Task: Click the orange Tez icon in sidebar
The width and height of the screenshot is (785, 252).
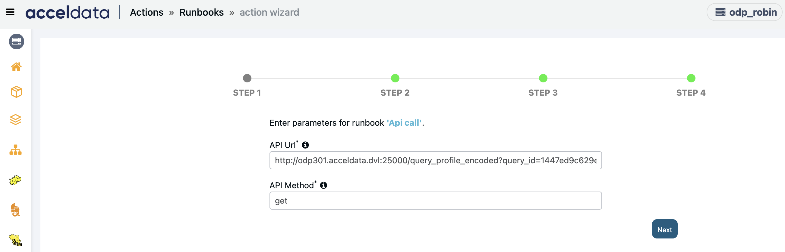Action: (15, 210)
